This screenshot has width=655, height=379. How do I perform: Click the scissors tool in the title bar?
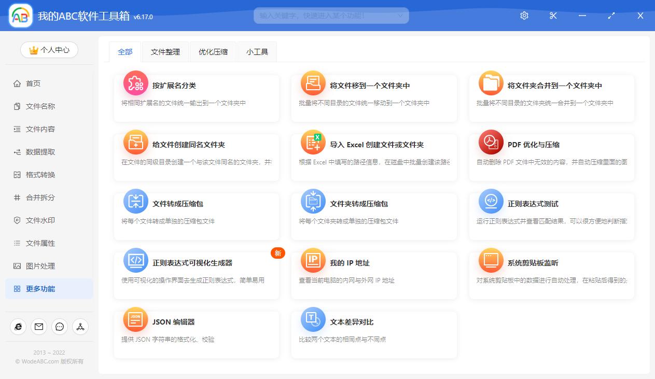pyautogui.click(x=553, y=16)
